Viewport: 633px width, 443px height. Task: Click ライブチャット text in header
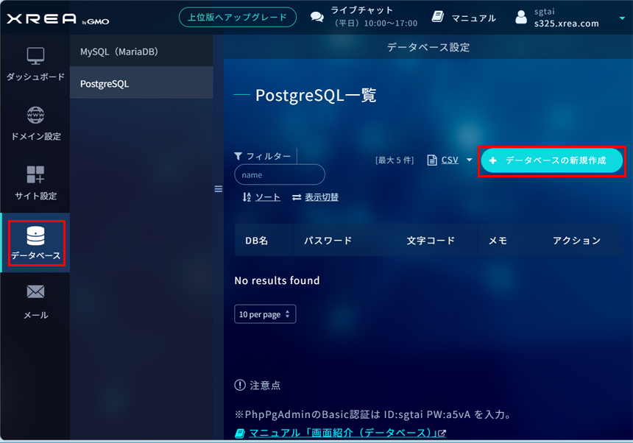click(361, 10)
